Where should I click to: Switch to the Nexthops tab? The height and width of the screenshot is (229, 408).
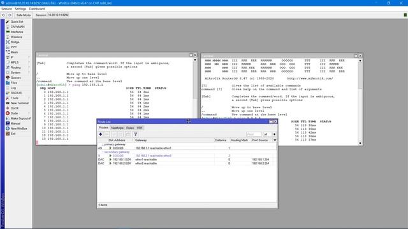tap(117, 128)
